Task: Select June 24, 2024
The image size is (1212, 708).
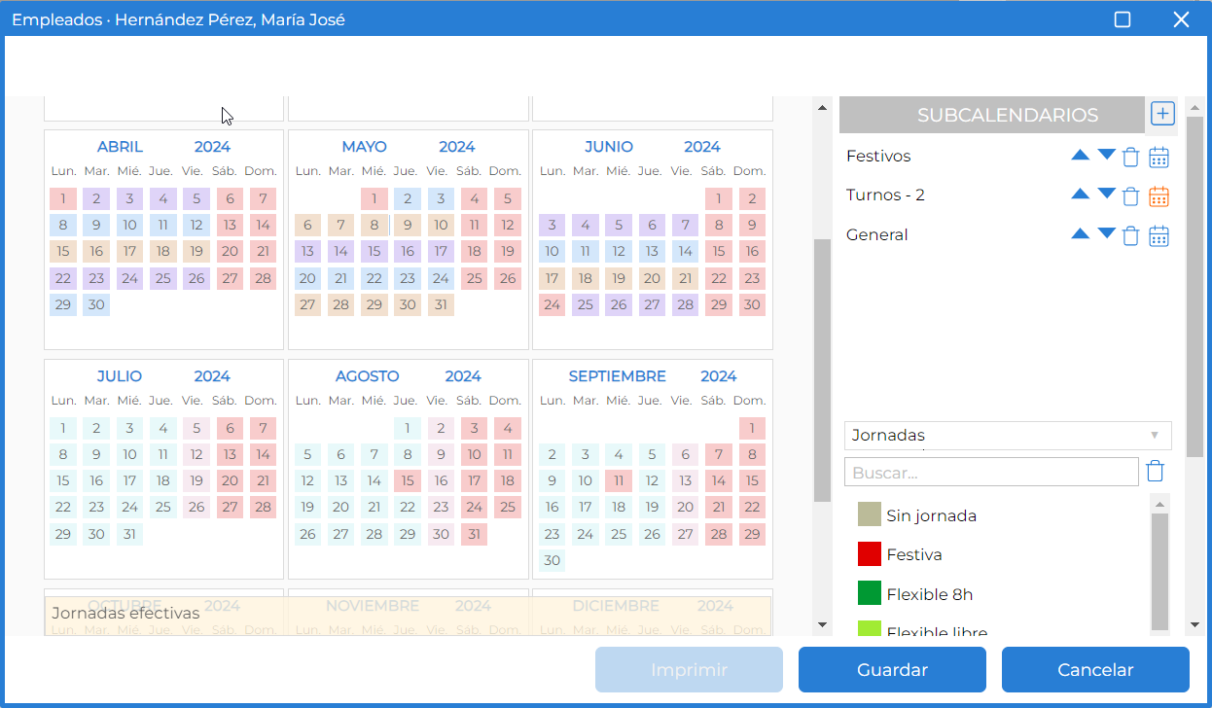Action: (553, 304)
